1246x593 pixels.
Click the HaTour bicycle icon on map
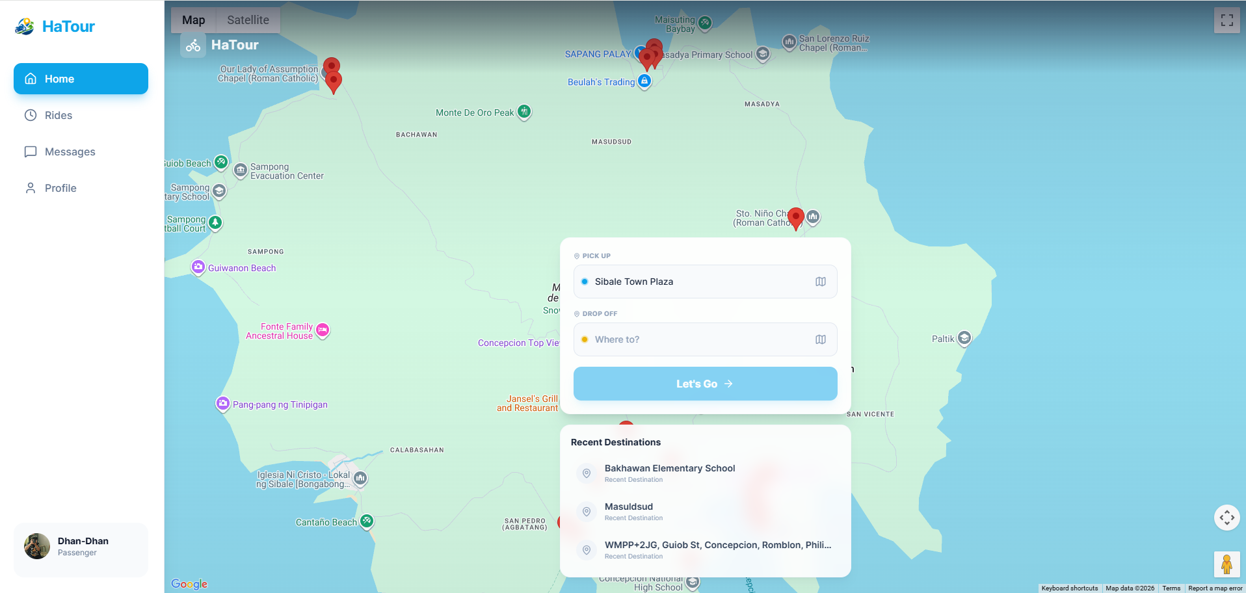pyautogui.click(x=193, y=46)
